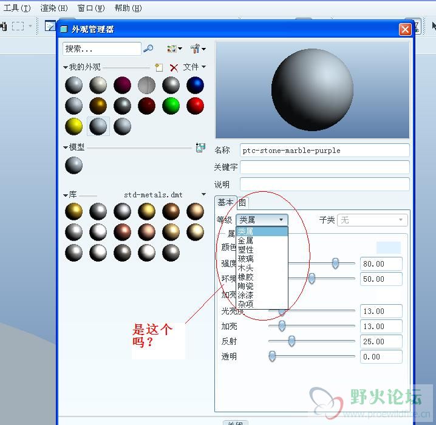Open the 工具(T) menu

[x=17, y=8]
